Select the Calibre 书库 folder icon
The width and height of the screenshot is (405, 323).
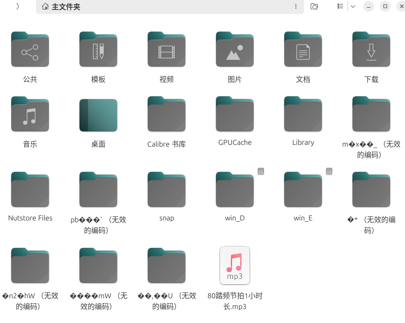(x=166, y=114)
